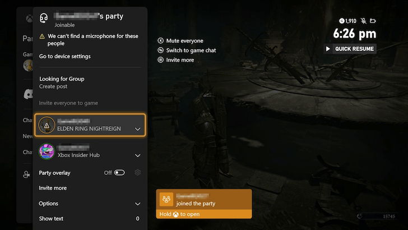Click the party headset icon
408x230 pixels.
tap(44, 18)
